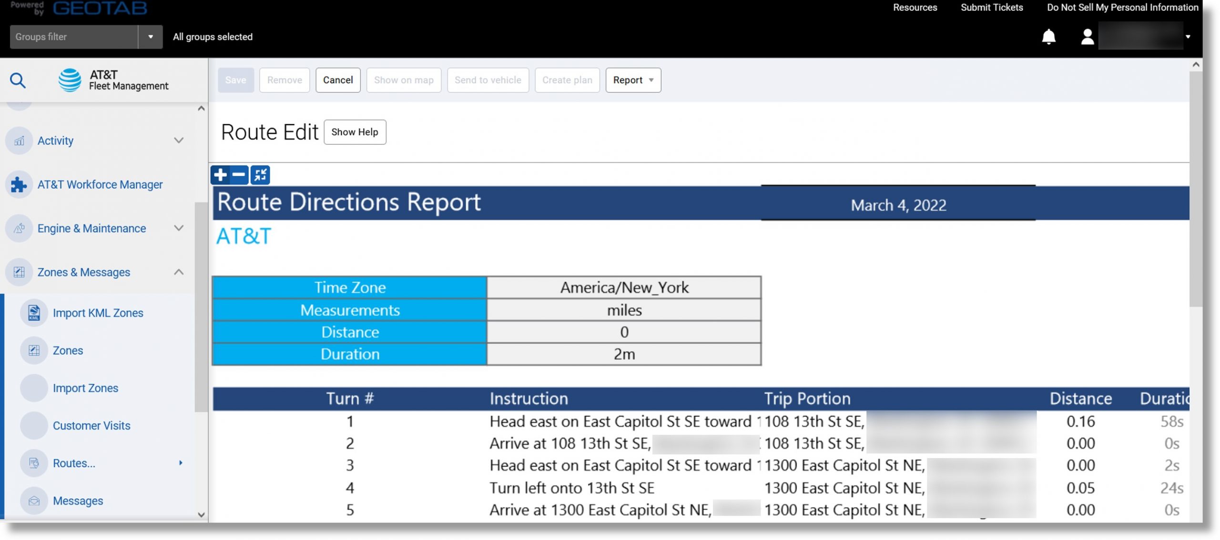This screenshot has width=1220, height=540.
Task: Expand the Routes submenu arrow
Action: tap(181, 463)
